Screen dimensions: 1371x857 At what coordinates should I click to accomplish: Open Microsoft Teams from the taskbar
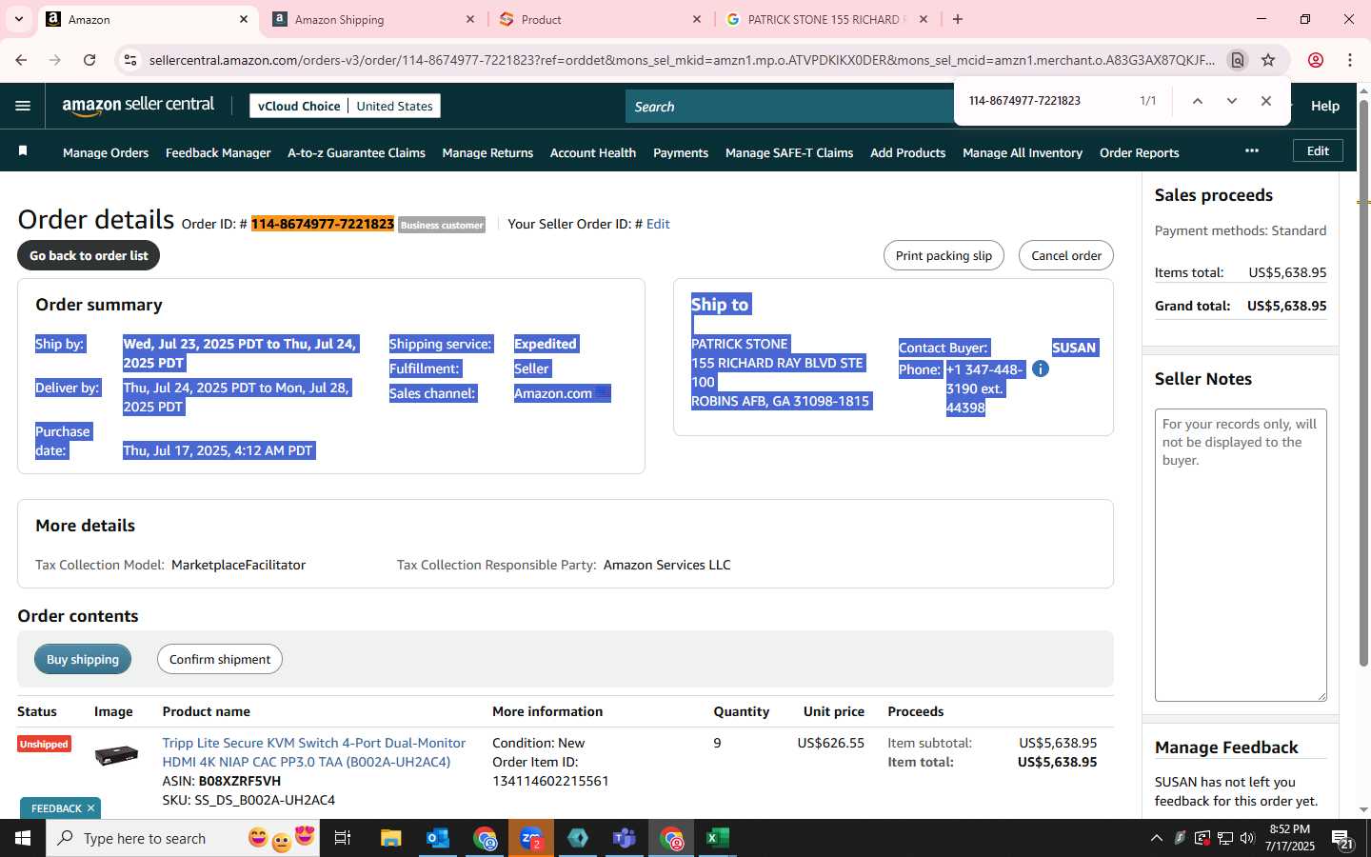click(625, 838)
